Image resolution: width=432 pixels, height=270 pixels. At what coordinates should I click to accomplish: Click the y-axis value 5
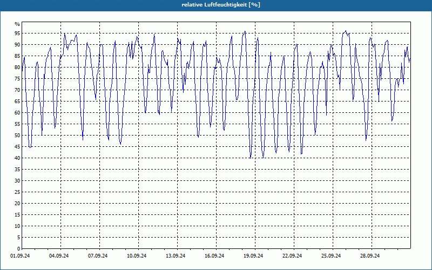[19, 238]
